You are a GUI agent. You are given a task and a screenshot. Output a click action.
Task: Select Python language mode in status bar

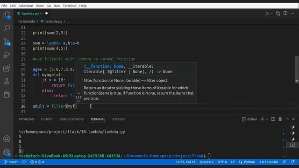[249, 162]
